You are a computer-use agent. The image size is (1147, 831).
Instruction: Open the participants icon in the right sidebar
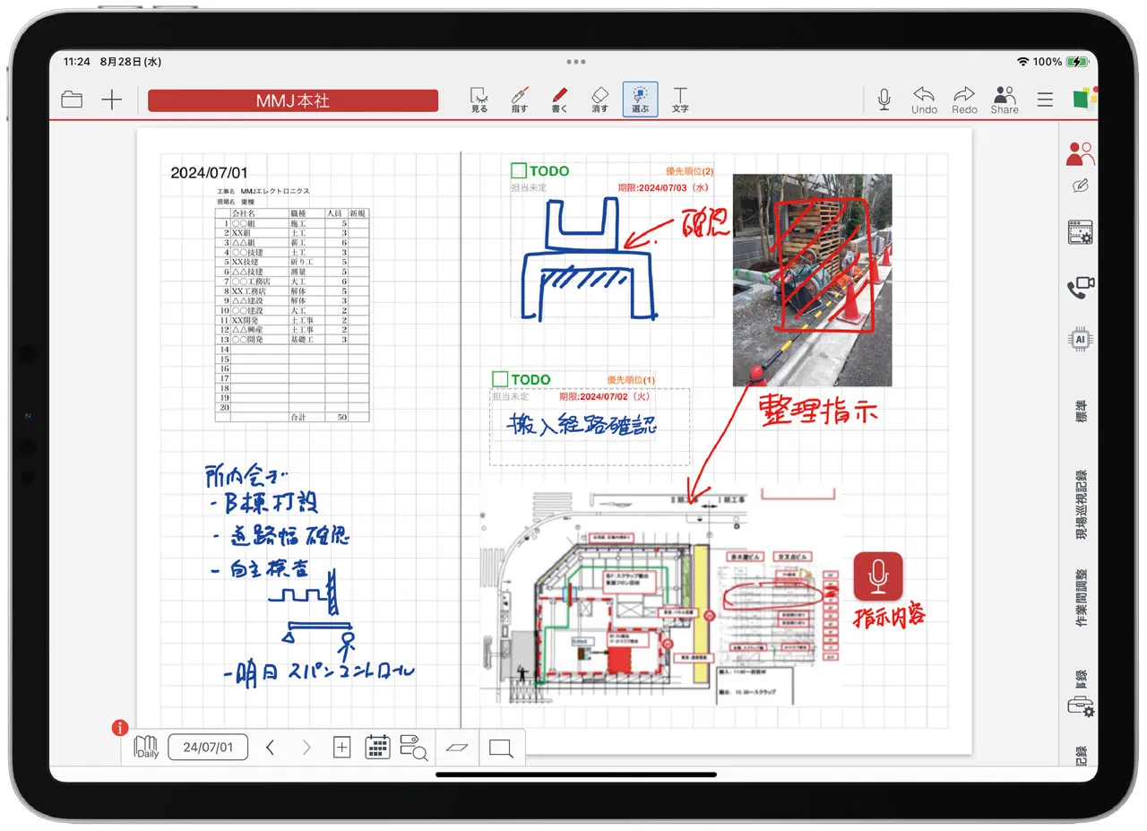coord(1080,154)
